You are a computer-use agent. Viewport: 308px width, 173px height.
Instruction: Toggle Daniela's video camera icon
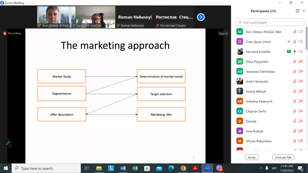click(x=301, y=121)
